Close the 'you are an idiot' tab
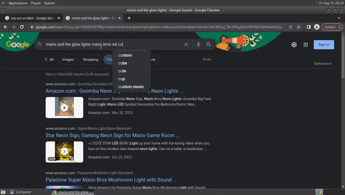This screenshot has width=345, height=195. click(59, 18)
